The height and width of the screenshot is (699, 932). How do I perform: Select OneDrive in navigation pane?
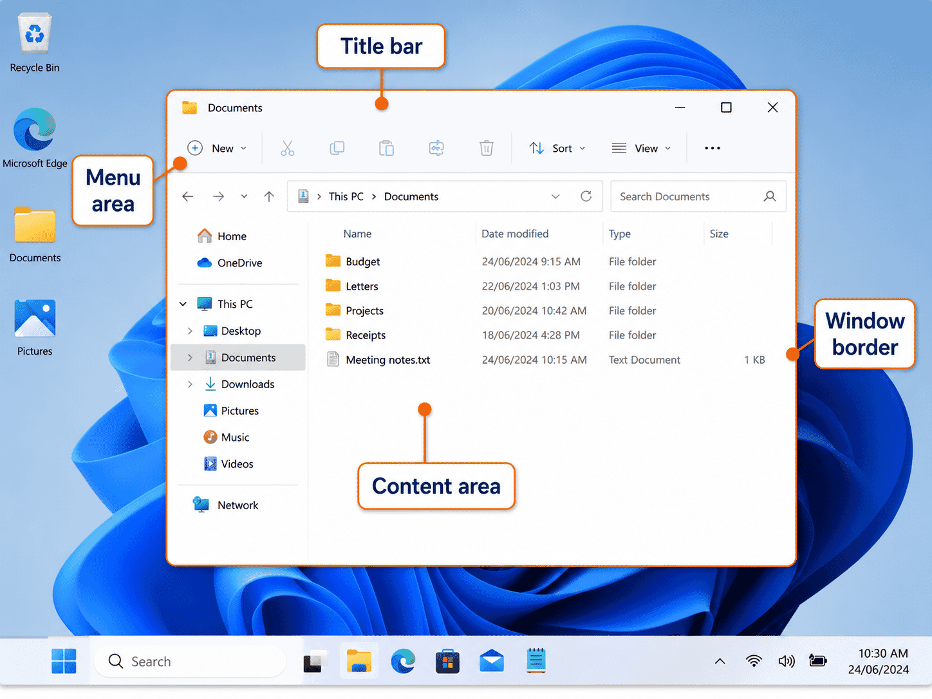tap(230, 263)
